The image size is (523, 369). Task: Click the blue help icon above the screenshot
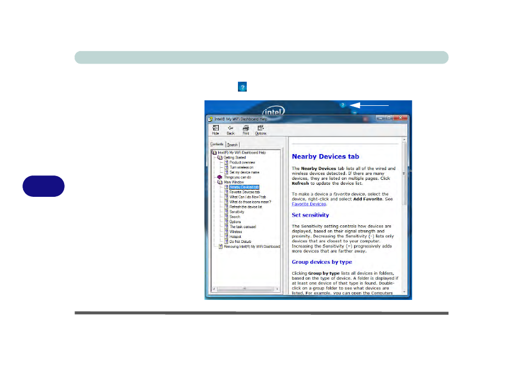(242, 87)
